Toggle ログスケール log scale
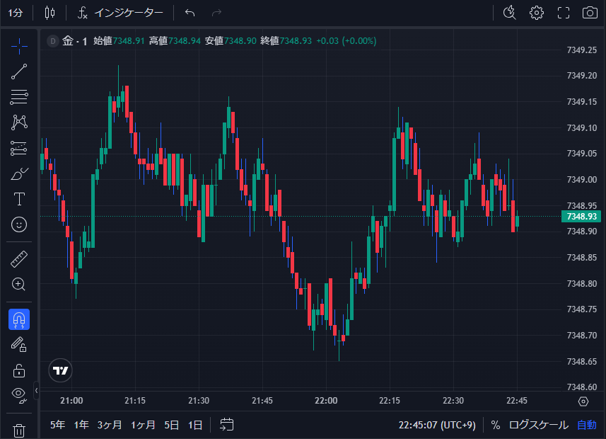This screenshot has height=439, width=606. (539, 425)
